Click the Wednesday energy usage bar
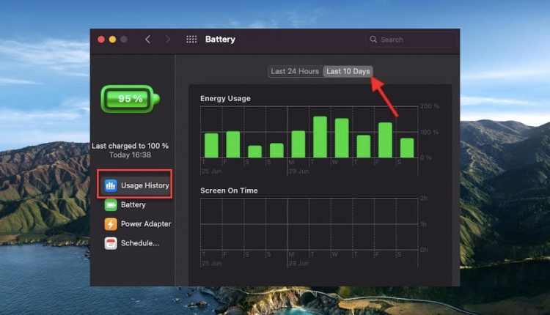The image size is (550, 315). point(342,138)
